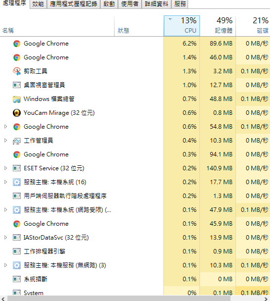
Task: Expand 服務主機: 本機系統 (16)
Action: pos(5,182)
